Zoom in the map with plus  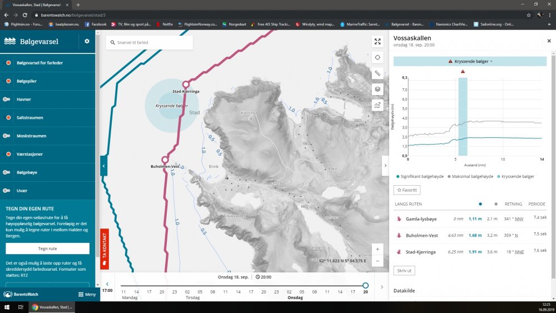coord(378,249)
